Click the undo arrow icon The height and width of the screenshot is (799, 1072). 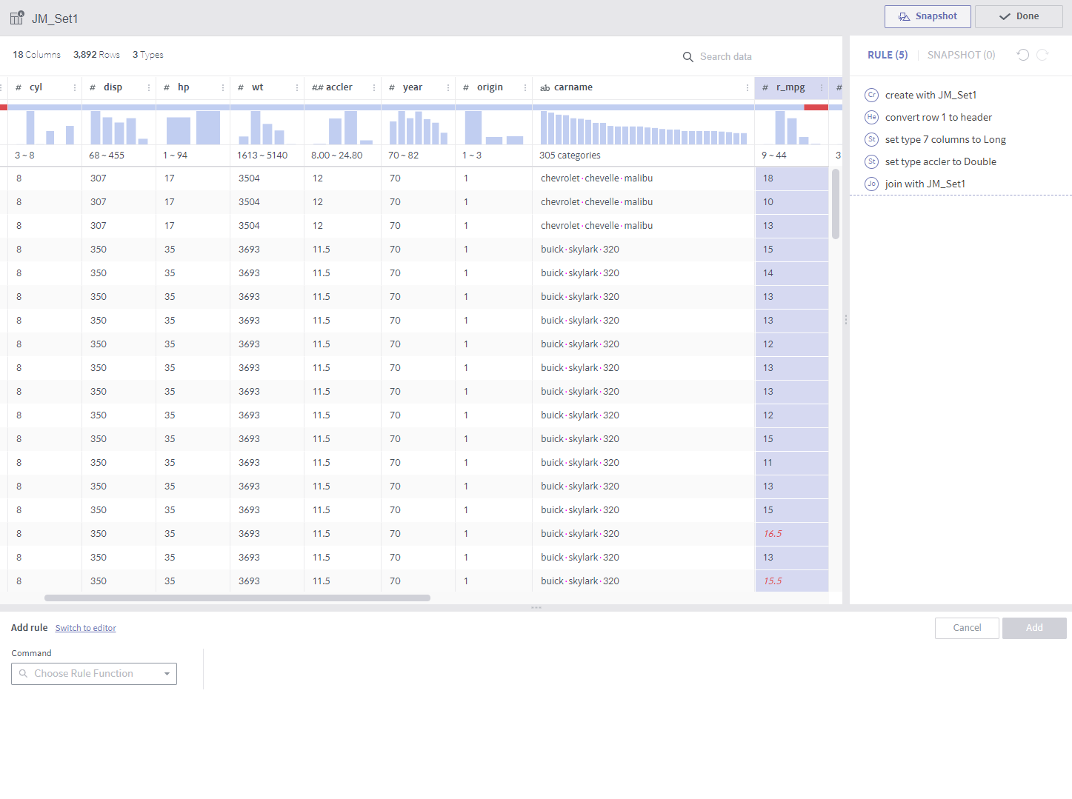[x=1023, y=55]
